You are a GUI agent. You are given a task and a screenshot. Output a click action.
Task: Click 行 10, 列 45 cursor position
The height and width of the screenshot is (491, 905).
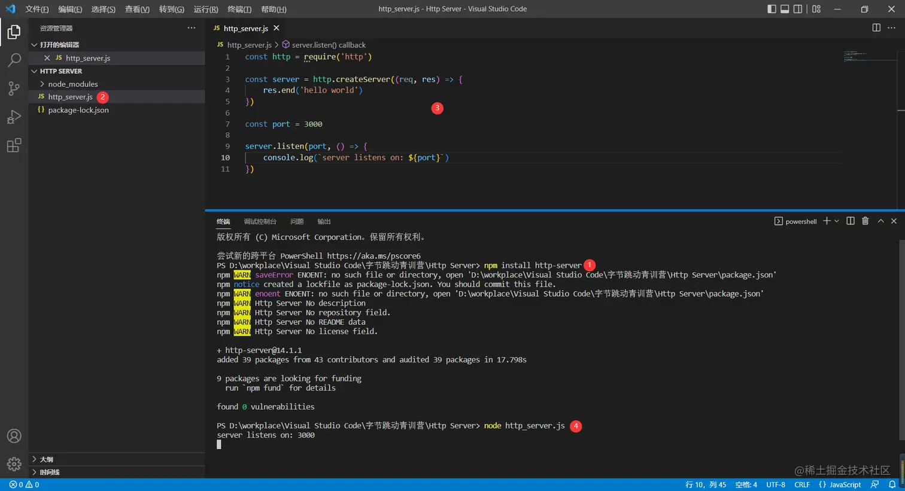pyautogui.click(x=706, y=484)
